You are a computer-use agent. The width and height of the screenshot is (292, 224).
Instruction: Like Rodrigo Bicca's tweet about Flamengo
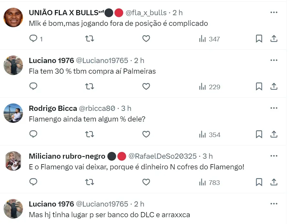point(146,134)
